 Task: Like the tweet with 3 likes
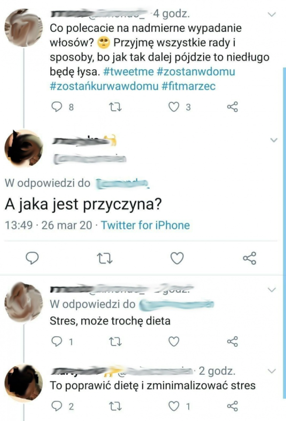(x=174, y=107)
